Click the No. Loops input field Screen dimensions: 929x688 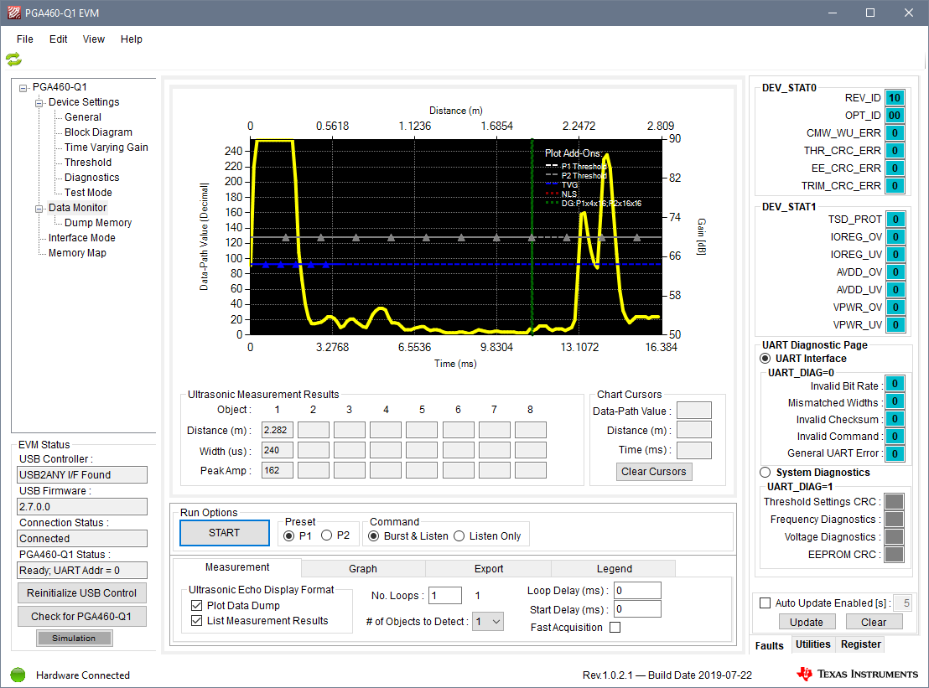445,596
